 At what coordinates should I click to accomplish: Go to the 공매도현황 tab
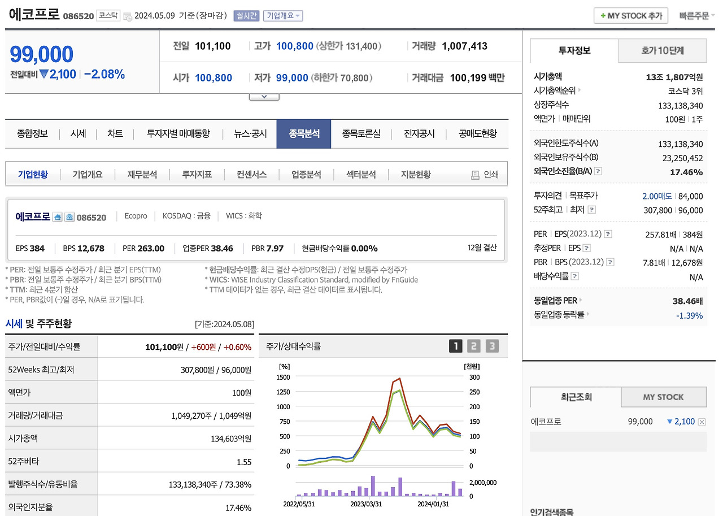(477, 134)
